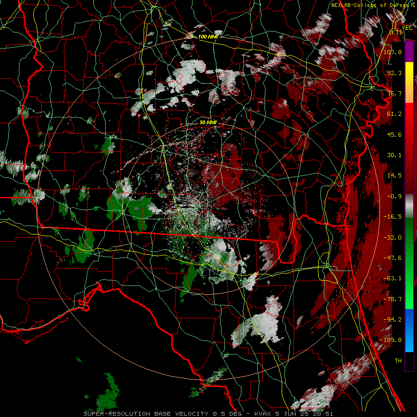Click the 14.5 velocity scale value
This screenshot has width=417, height=417.
394,176
